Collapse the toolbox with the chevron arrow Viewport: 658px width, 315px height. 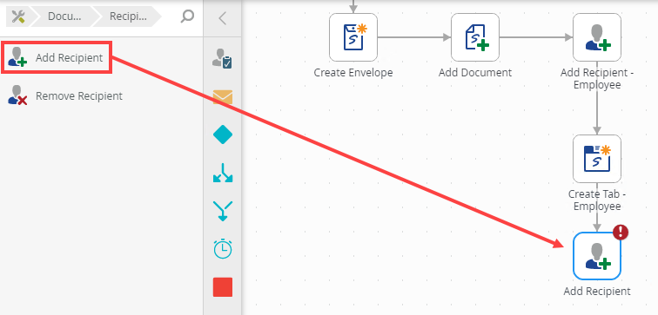pos(223,18)
